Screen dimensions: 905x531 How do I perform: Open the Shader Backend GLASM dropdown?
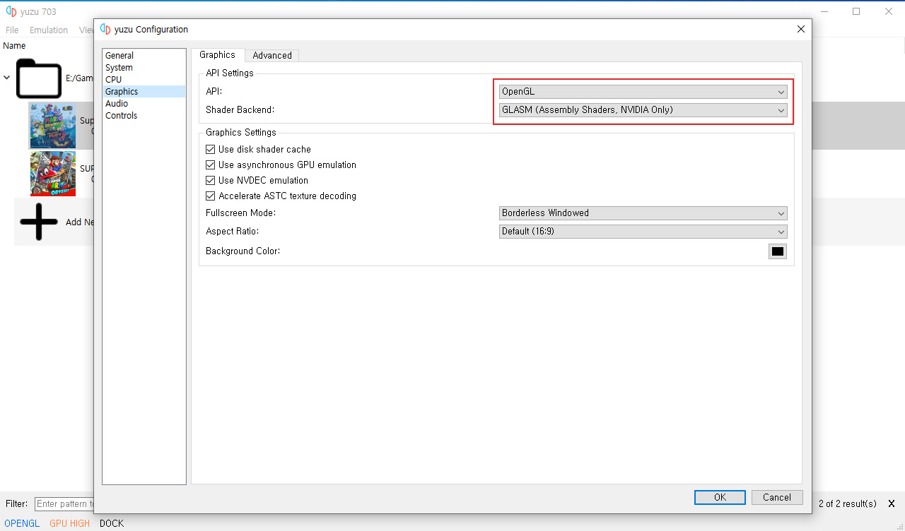[643, 109]
